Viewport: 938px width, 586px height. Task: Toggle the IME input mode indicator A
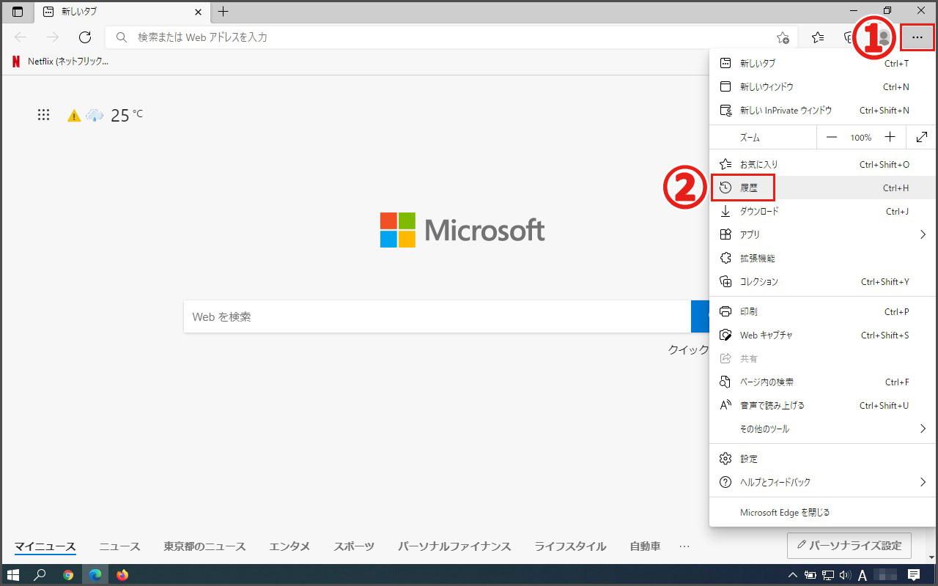click(863, 575)
